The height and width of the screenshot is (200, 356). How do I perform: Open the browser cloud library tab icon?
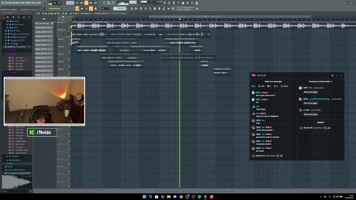pyautogui.click(x=24, y=17)
